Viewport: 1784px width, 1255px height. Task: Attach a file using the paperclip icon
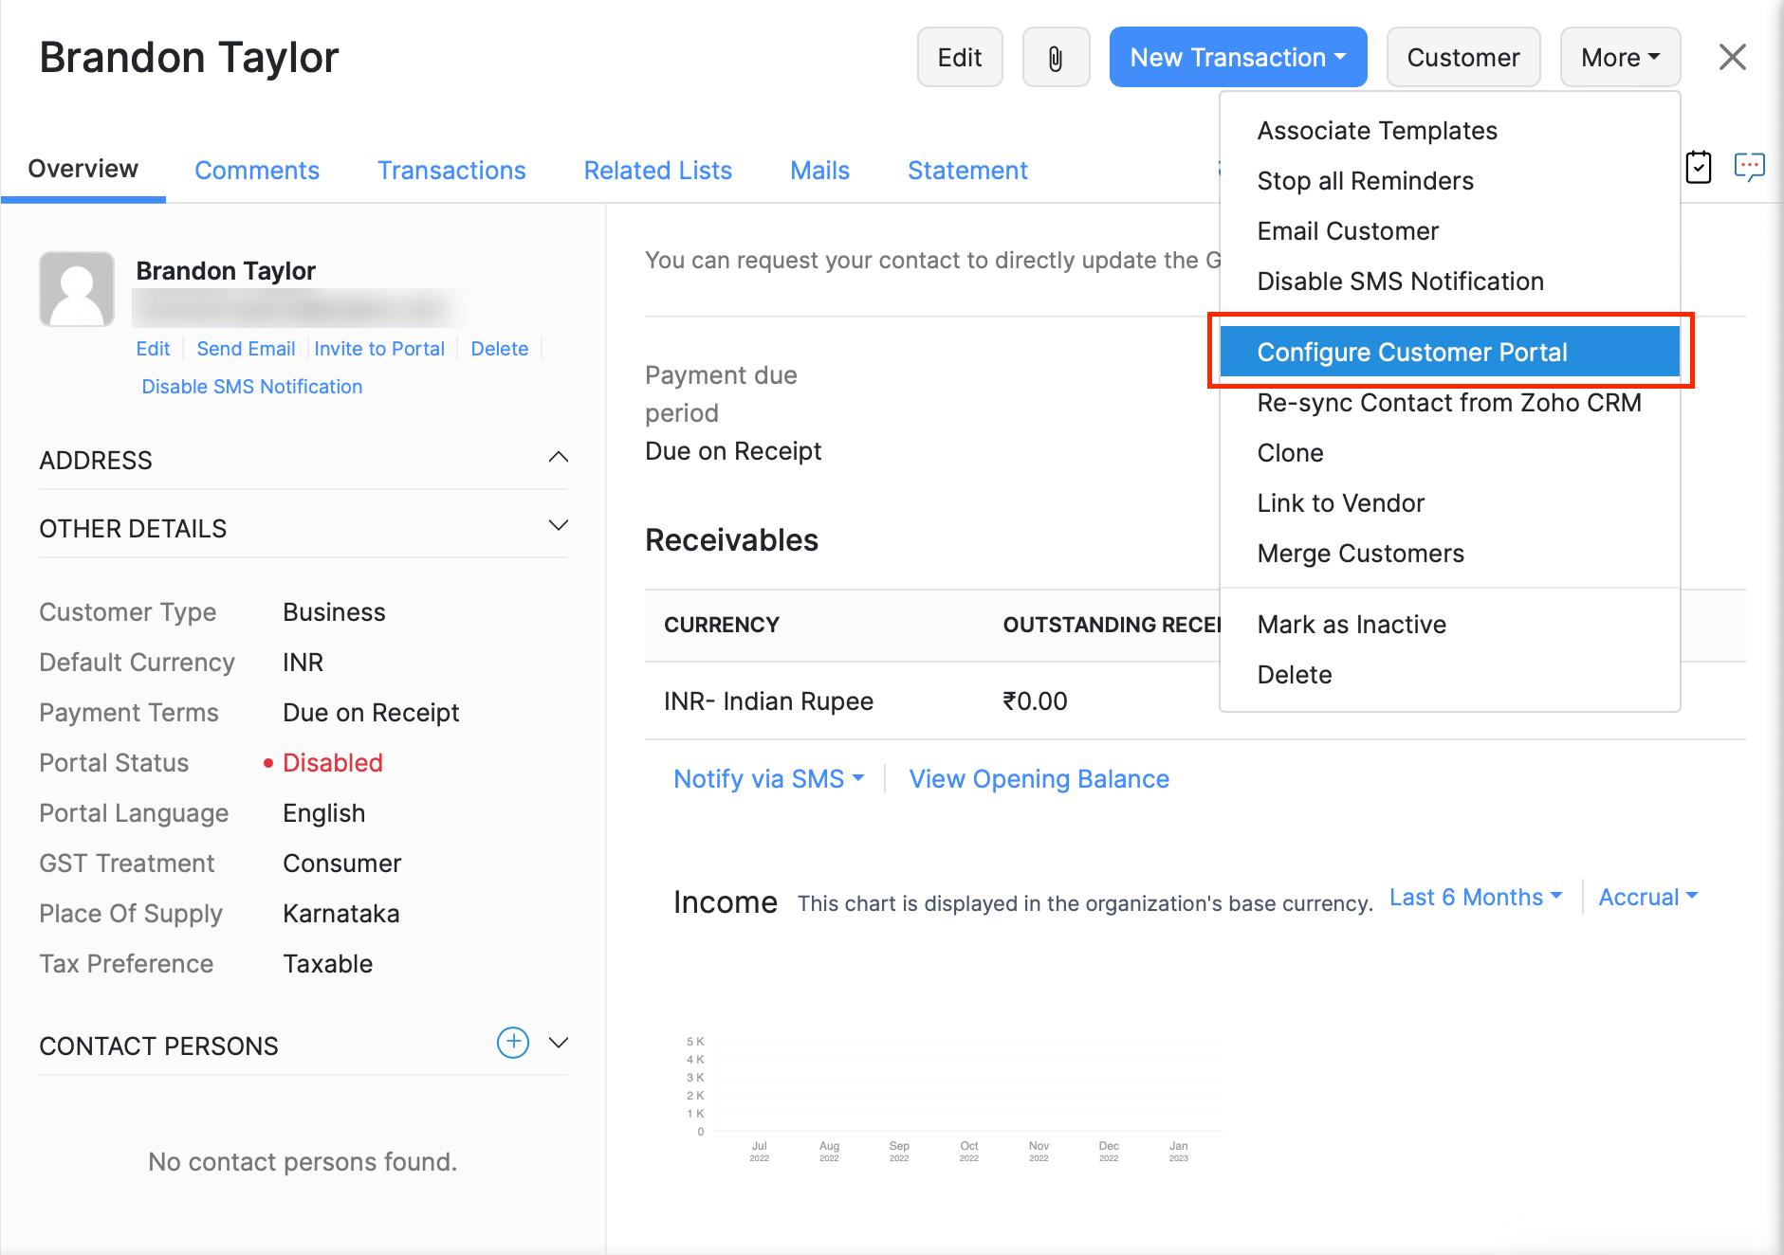[x=1056, y=57]
